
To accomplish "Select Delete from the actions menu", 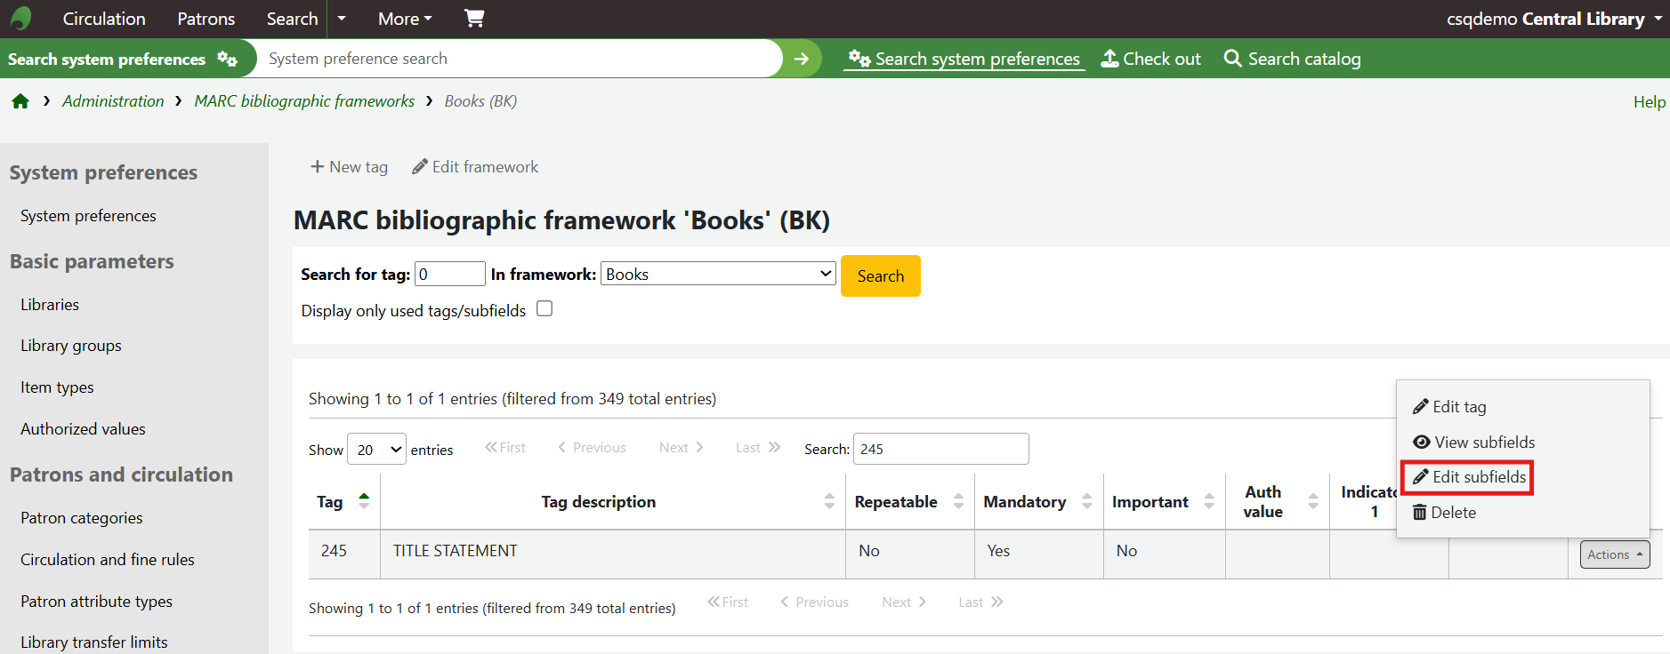I will pyautogui.click(x=1445, y=513).
